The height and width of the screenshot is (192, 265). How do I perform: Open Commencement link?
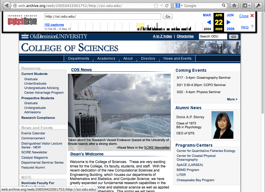click(x=33, y=138)
